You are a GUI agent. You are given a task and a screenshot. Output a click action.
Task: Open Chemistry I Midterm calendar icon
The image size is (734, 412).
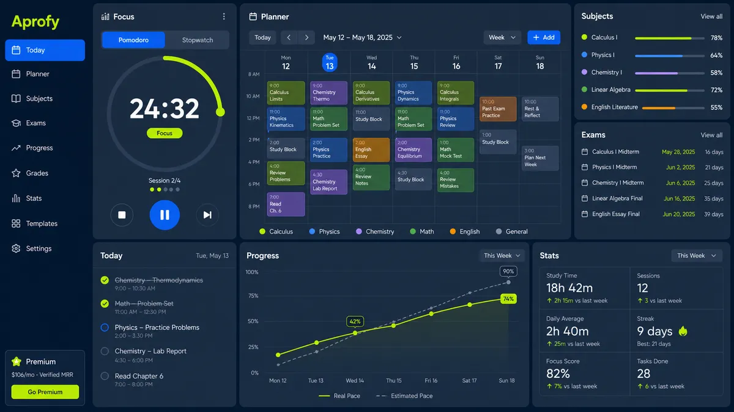click(585, 183)
